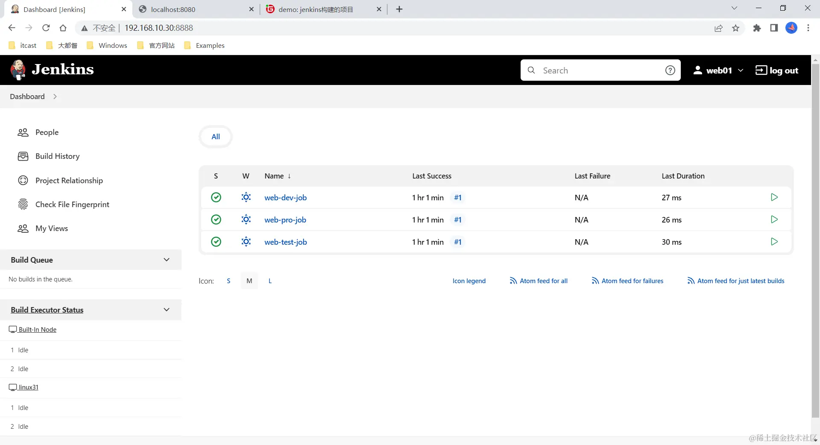This screenshot has width=820, height=445.
Task: Open the web-dev-job project link
Action: [285, 198]
